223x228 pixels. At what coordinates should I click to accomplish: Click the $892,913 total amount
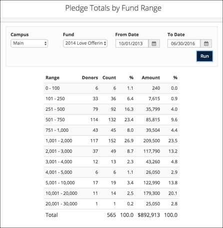(x=148, y=215)
